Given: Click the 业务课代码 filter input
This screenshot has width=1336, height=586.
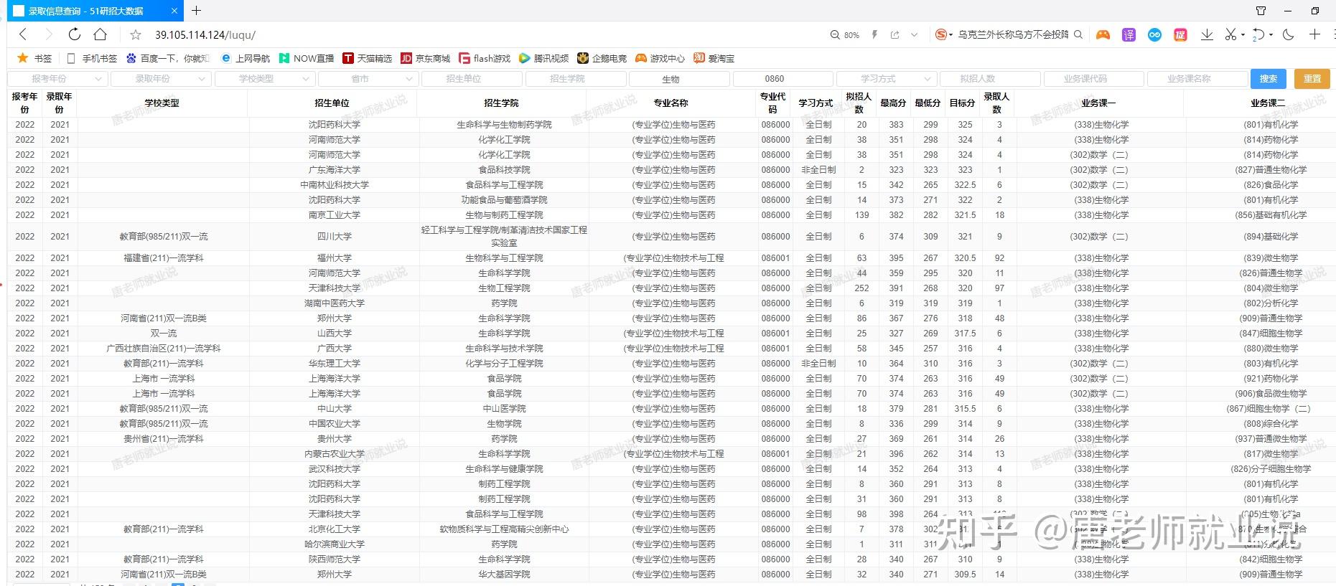Looking at the screenshot, I should [1094, 79].
